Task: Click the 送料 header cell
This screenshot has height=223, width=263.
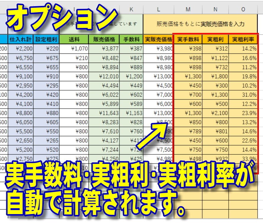Action: 74,39
